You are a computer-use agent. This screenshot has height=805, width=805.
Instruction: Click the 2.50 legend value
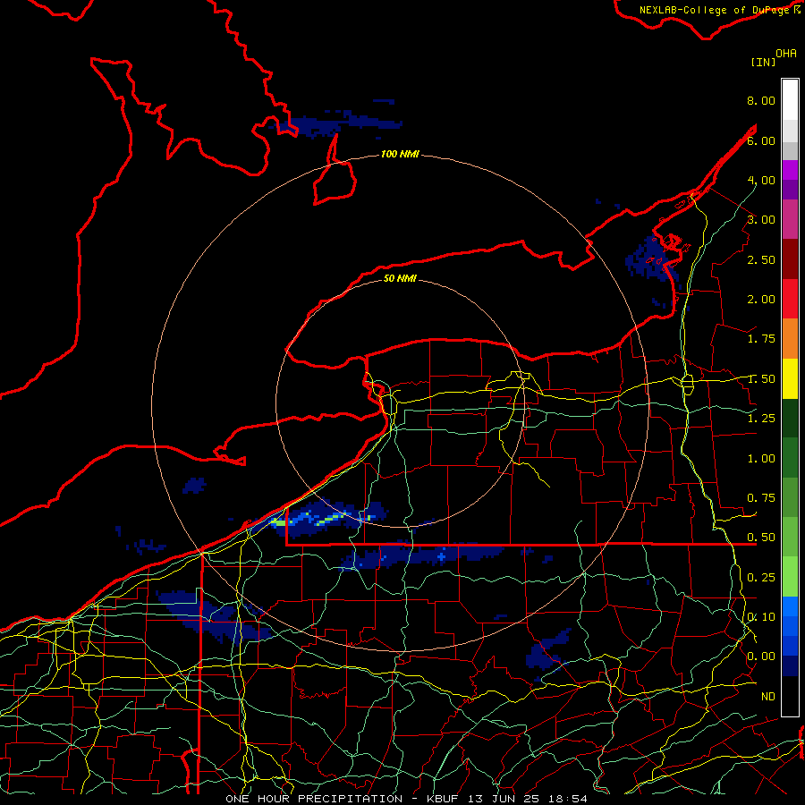[761, 259]
